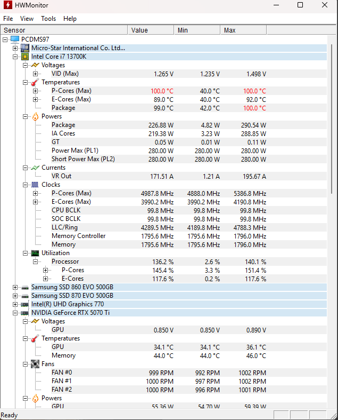
Task: Expand the Samsung SSD 860 EVO node
Action: (x=15, y=288)
